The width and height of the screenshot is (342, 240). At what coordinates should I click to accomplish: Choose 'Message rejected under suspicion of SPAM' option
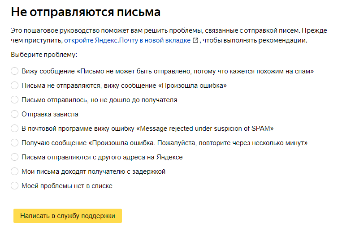[x=15, y=128]
